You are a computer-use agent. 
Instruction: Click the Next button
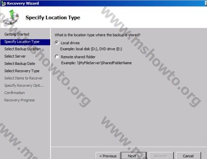coord(134,156)
